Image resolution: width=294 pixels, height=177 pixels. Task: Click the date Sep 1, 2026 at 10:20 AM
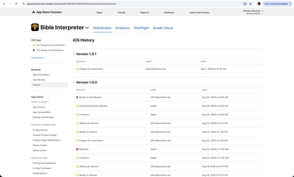click(x=213, y=69)
